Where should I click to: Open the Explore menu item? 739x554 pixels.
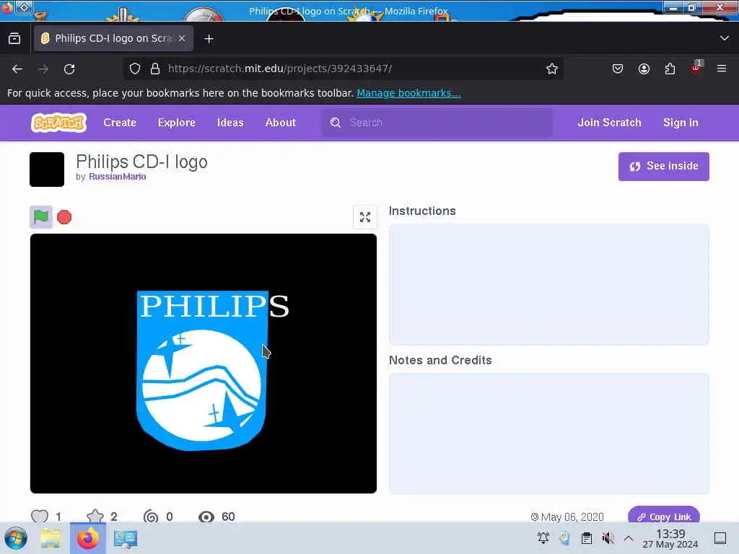coord(177,123)
